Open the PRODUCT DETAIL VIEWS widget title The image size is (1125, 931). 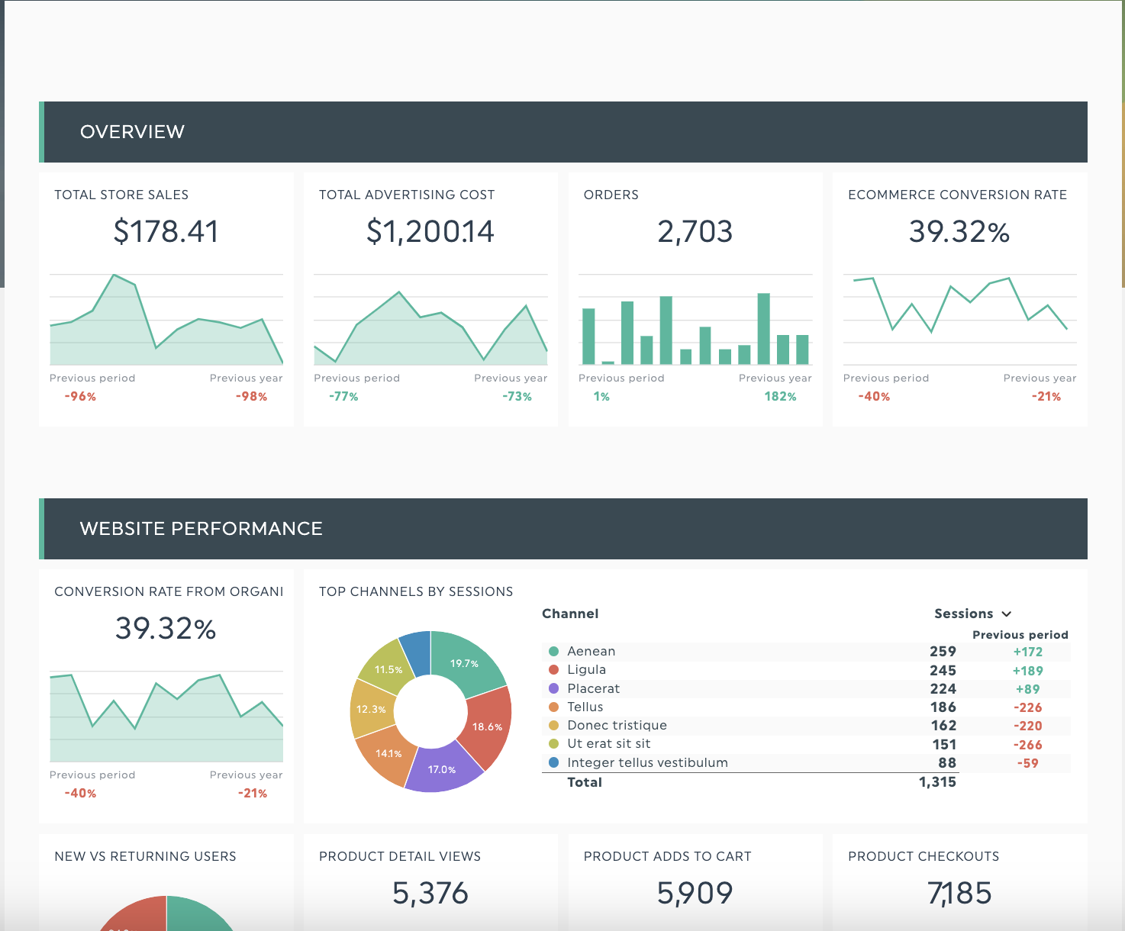click(400, 856)
